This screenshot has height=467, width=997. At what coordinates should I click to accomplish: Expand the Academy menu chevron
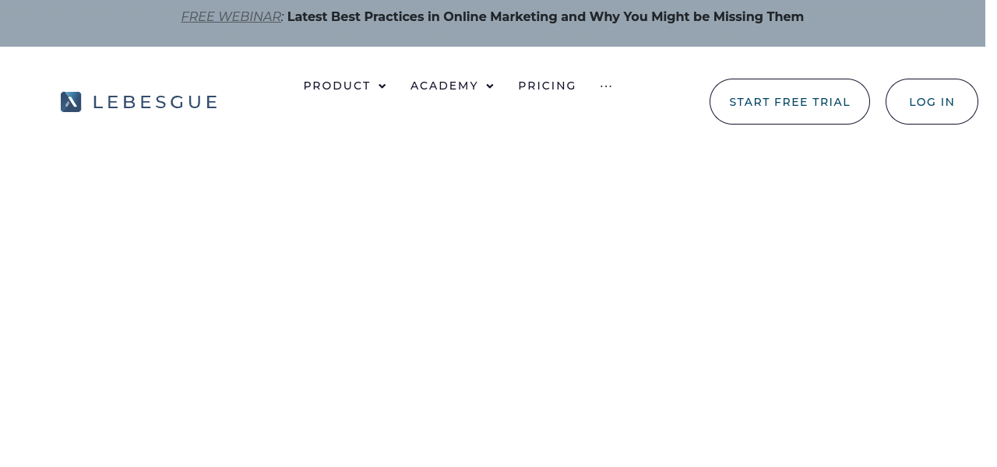[x=490, y=86]
